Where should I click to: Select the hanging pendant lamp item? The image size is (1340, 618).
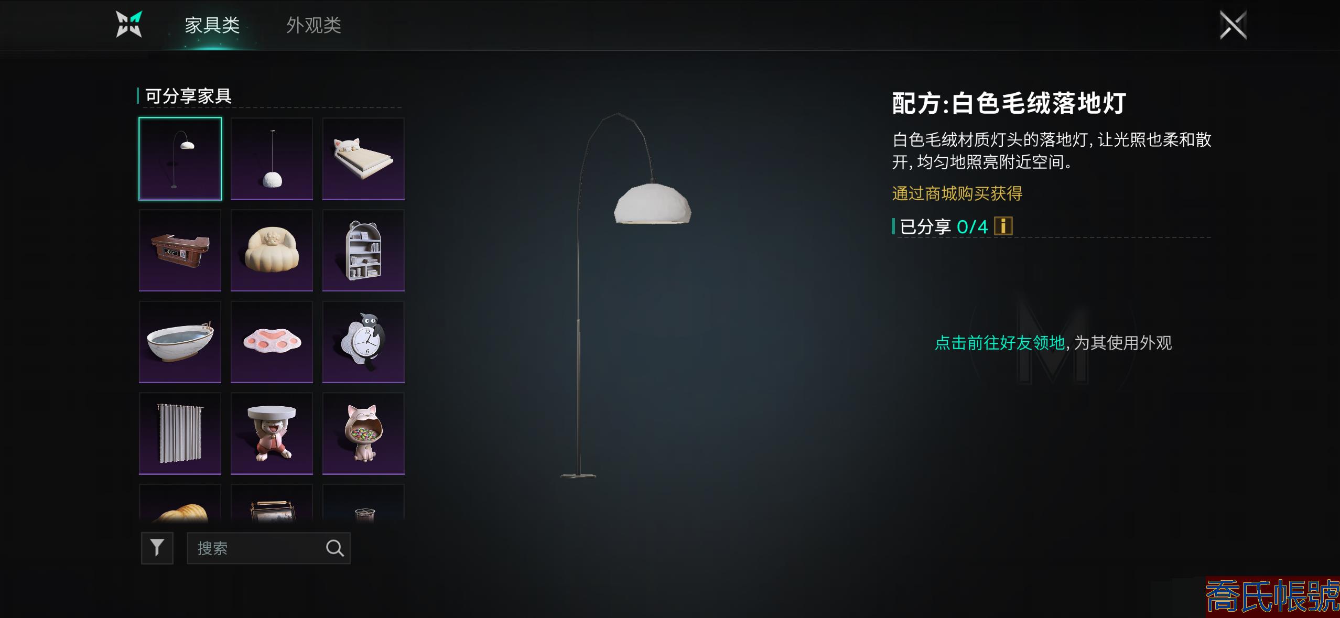click(272, 159)
